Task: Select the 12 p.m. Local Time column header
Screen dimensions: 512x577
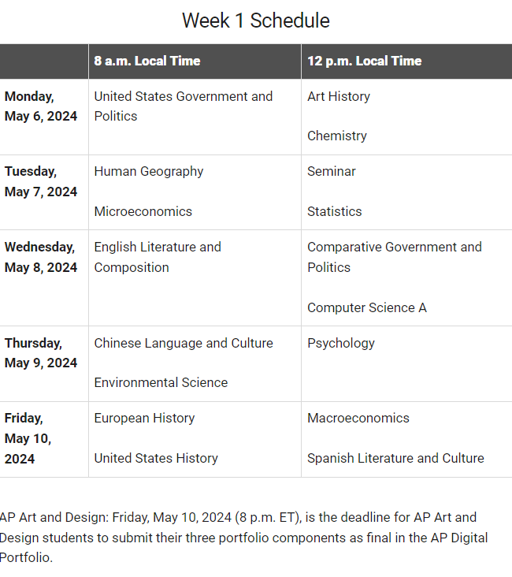Action: (365, 61)
